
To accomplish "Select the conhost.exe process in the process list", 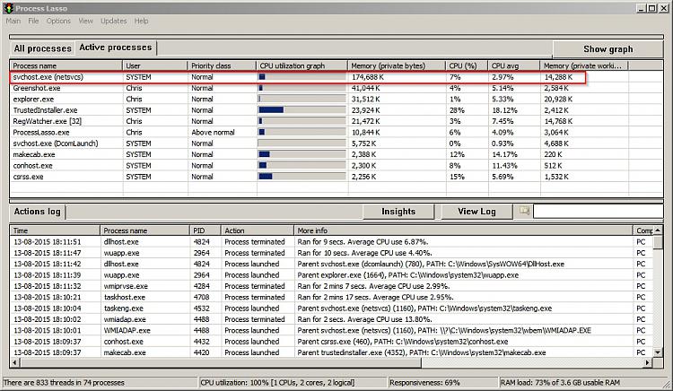I will coord(336,166).
